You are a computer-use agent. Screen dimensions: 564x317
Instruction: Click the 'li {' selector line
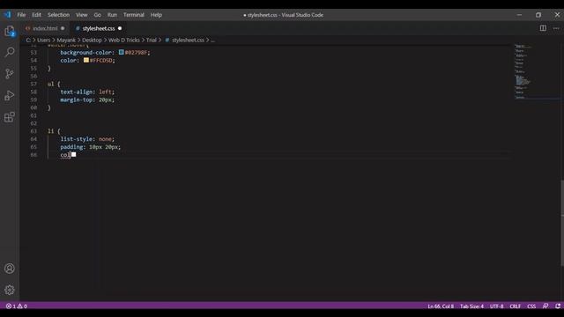point(54,131)
